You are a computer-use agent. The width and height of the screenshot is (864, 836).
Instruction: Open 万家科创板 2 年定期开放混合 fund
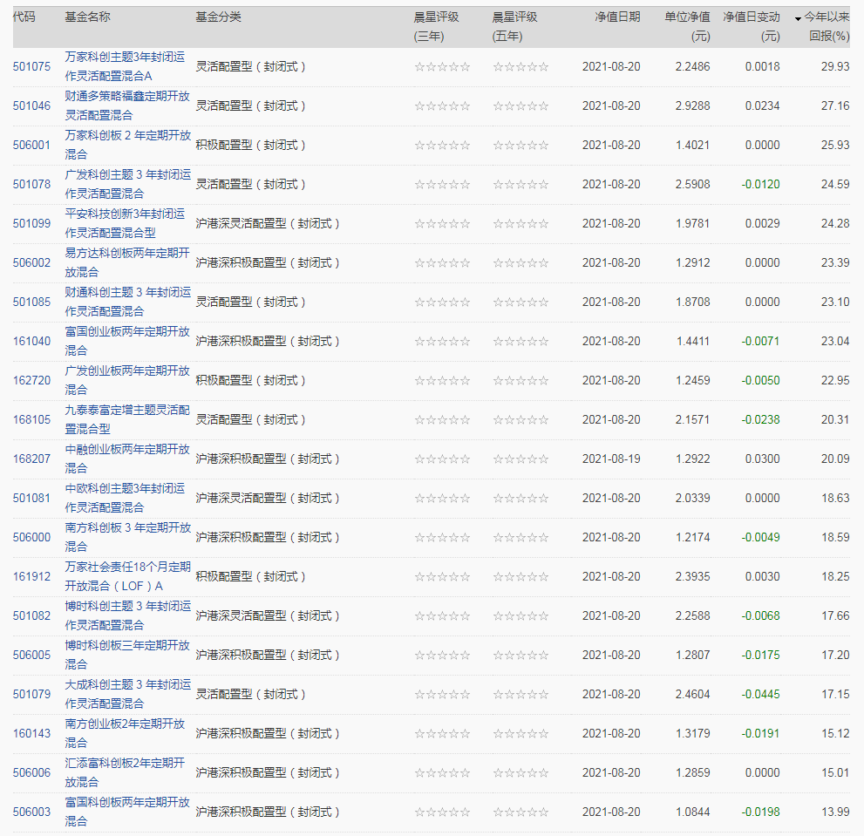click(128, 145)
